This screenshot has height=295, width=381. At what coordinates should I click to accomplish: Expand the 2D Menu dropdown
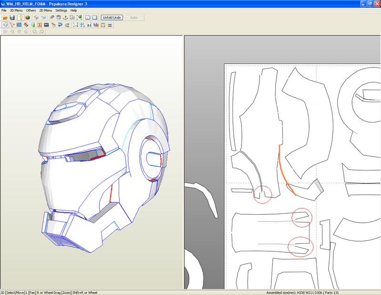point(45,10)
